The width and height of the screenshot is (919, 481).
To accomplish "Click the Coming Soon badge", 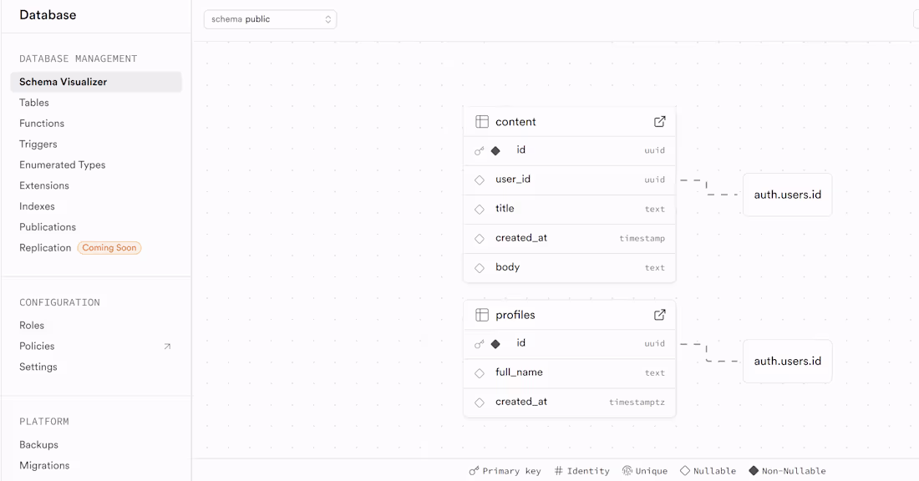I will [x=109, y=248].
